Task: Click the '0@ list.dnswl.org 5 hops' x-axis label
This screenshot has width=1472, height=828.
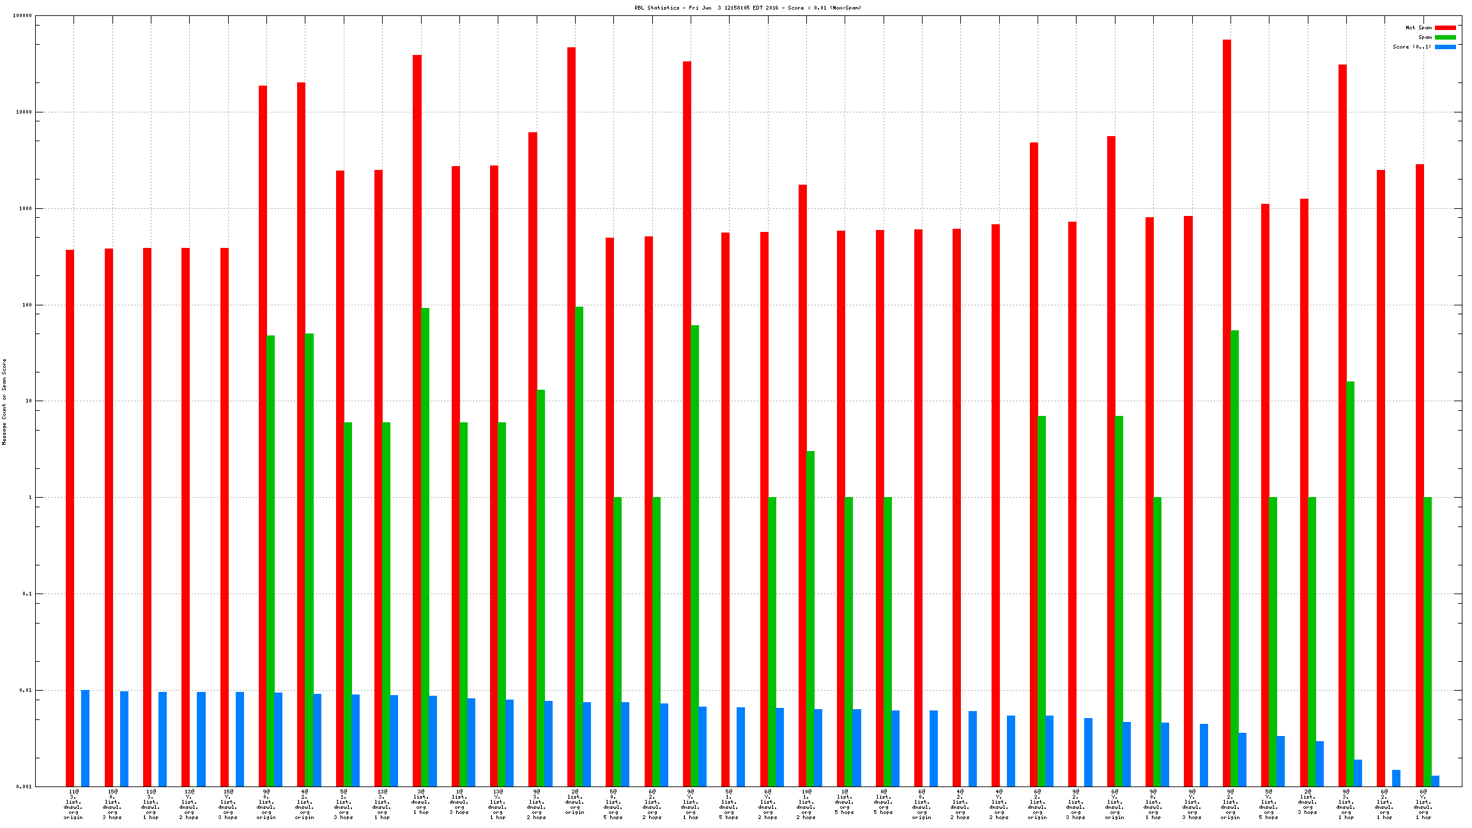Action: [883, 802]
